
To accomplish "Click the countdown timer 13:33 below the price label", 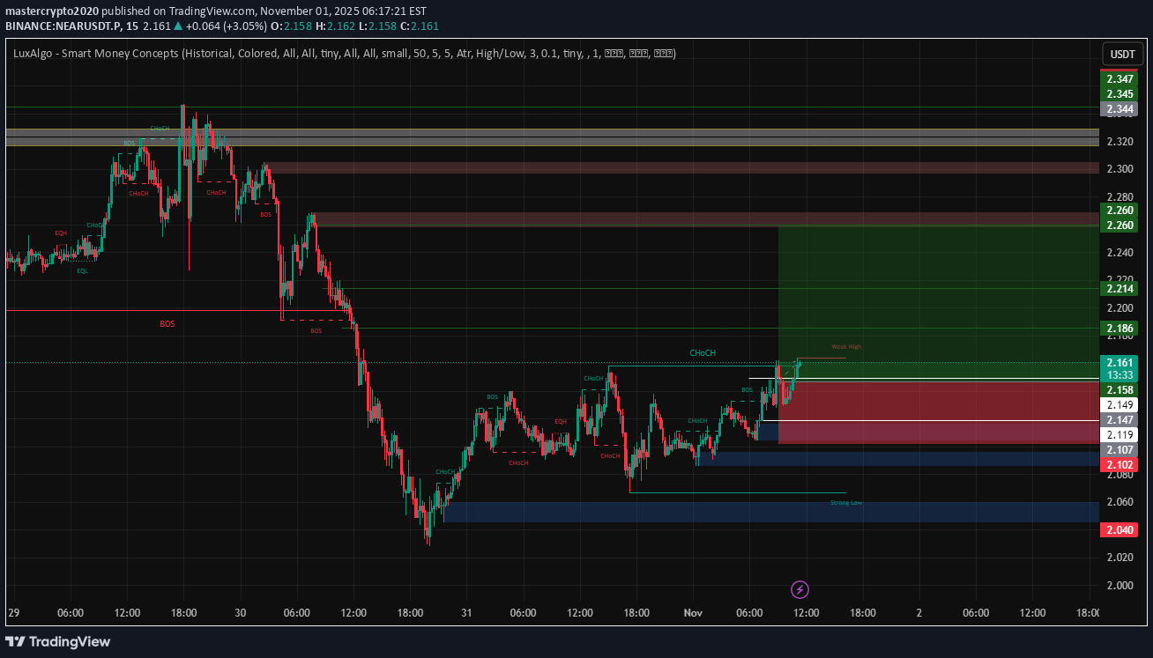I will pyautogui.click(x=1119, y=375).
